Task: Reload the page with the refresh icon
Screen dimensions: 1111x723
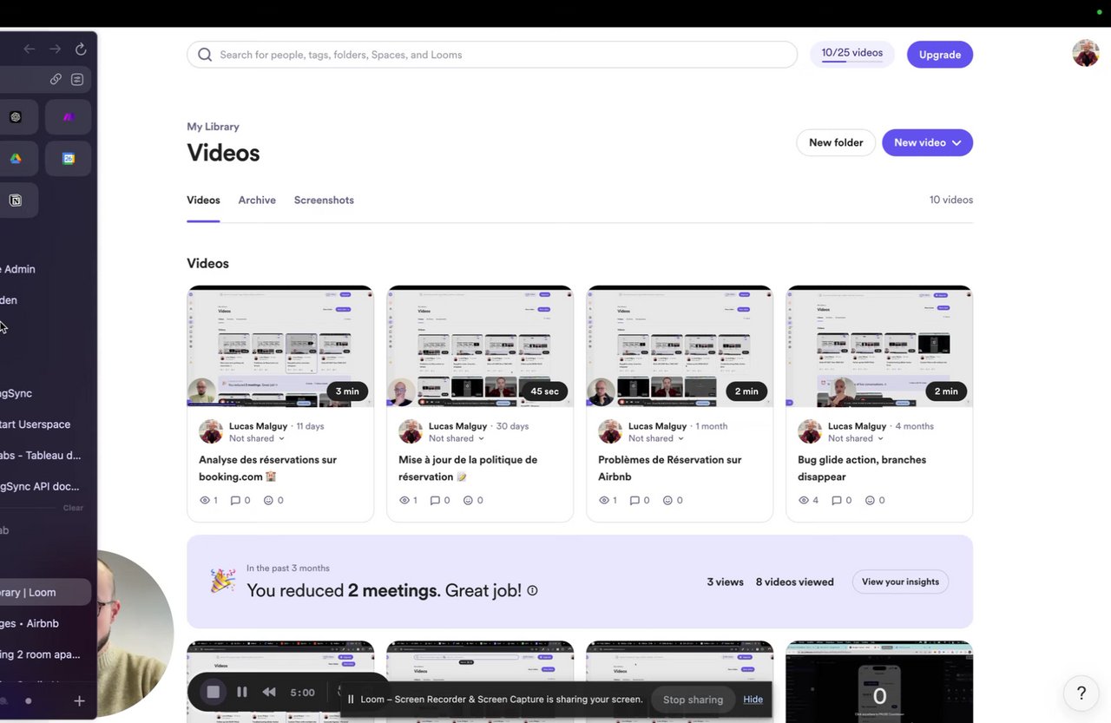Action: tap(81, 49)
